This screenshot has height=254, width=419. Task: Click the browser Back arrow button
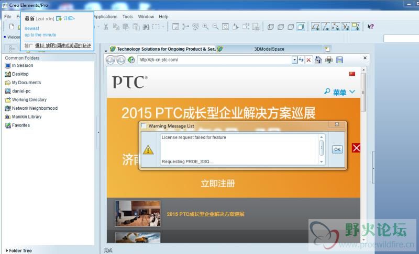point(111,60)
